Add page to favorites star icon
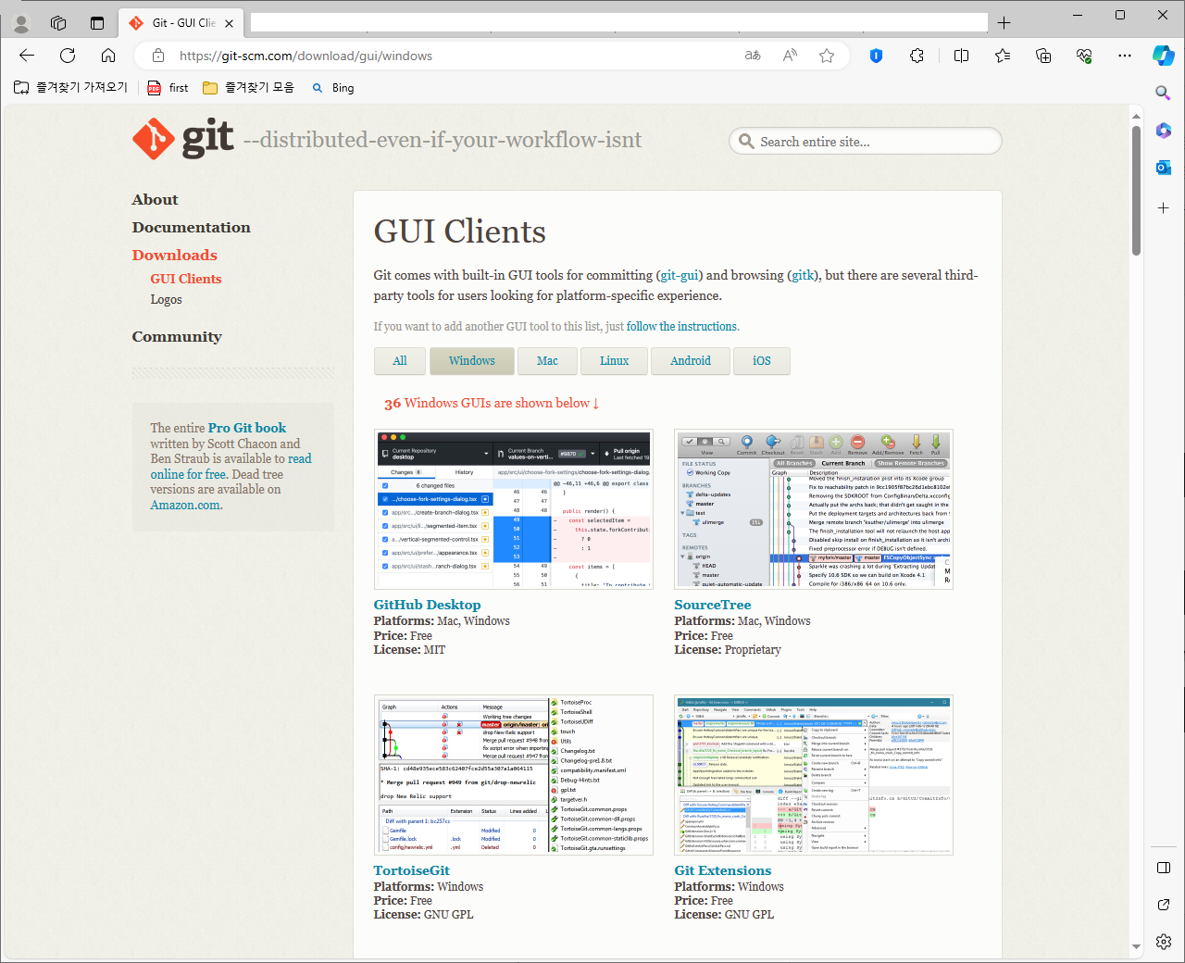The height and width of the screenshot is (963, 1185). click(827, 56)
